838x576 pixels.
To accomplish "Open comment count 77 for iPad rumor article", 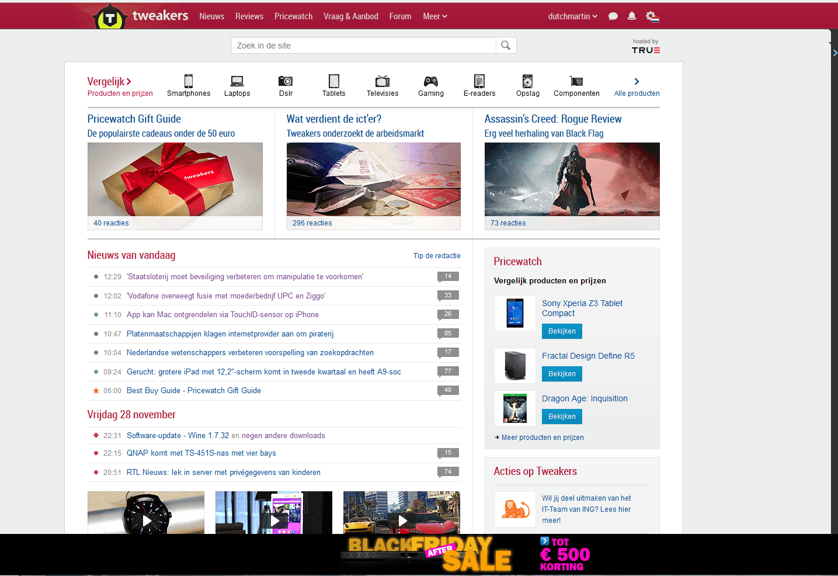I will tap(448, 372).
